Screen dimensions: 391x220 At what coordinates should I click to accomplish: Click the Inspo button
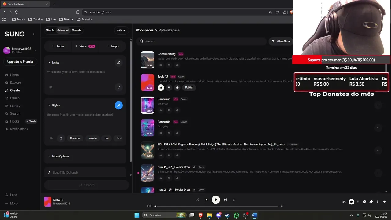tap(112, 46)
